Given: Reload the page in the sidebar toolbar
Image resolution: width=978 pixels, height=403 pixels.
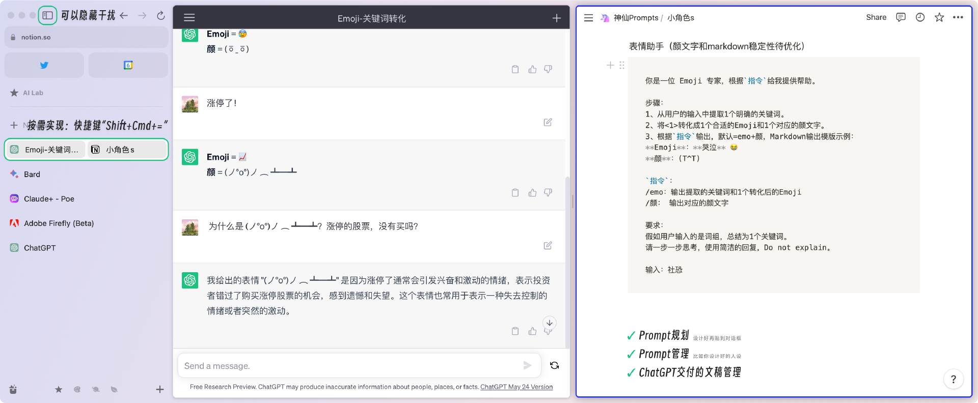Looking at the screenshot, I should 161,16.
